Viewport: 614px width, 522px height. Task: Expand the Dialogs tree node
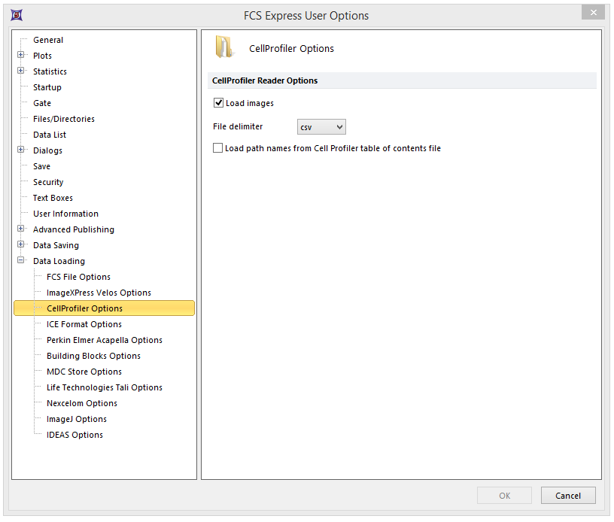point(21,150)
